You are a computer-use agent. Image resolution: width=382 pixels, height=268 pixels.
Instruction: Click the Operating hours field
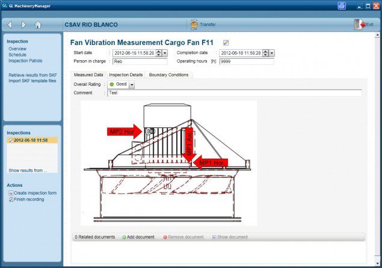point(247,61)
